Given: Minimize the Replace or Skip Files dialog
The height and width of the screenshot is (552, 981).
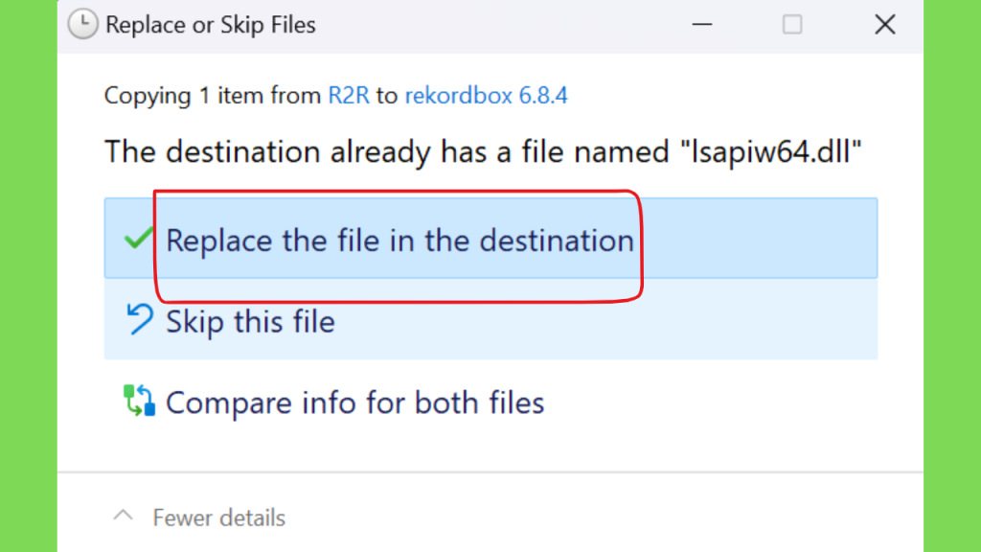Looking at the screenshot, I should (x=702, y=25).
